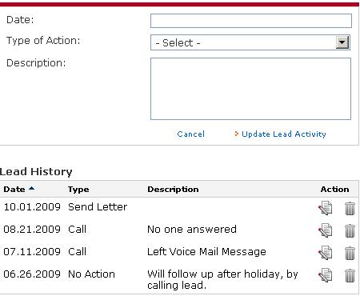Image resolution: width=360 pixels, height=300 pixels.
Task: Delete the 10.01.2009 Send Letter entry
Action: (x=350, y=208)
